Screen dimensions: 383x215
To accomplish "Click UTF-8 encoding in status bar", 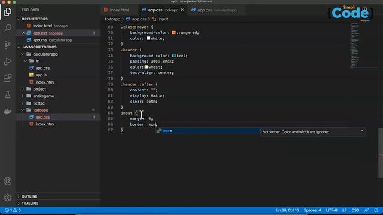I will [x=332, y=210].
